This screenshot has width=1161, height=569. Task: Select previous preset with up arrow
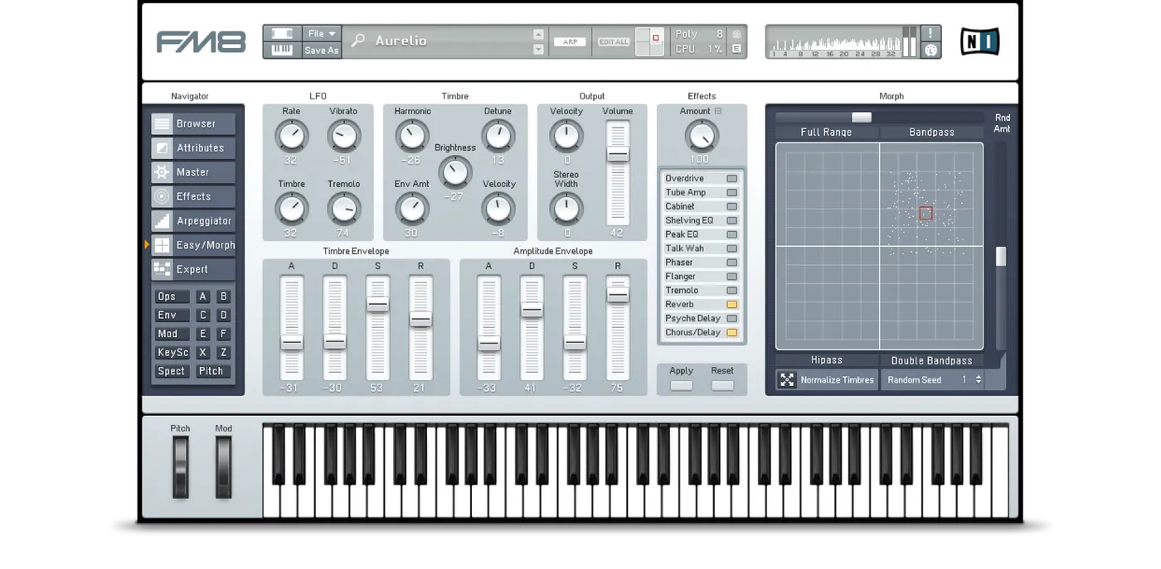coord(538,35)
